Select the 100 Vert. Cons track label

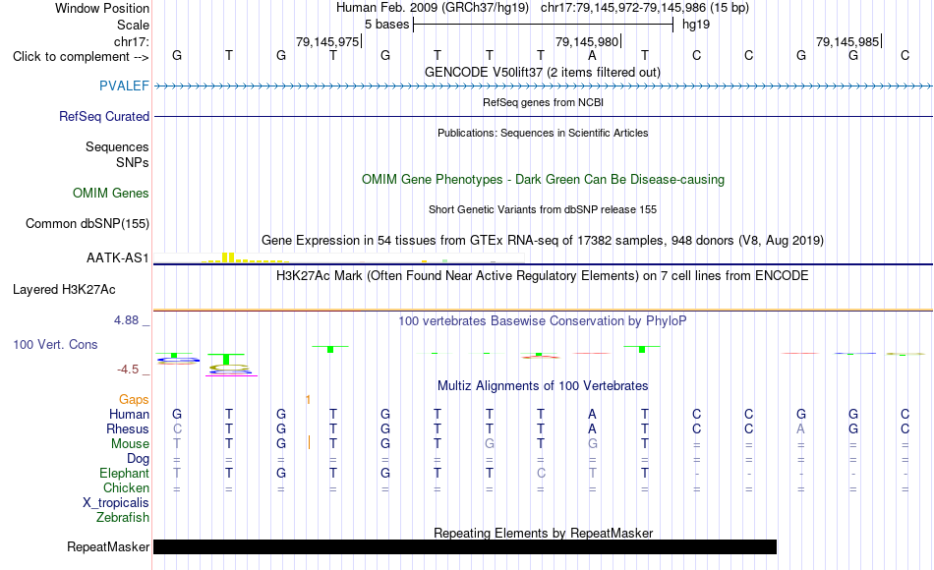(x=55, y=344)
